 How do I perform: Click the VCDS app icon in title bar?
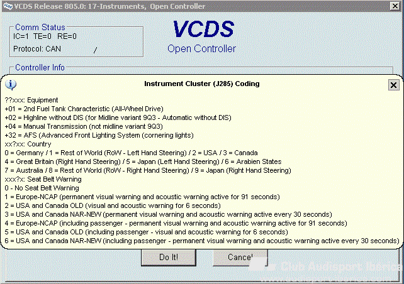point(6,6)
